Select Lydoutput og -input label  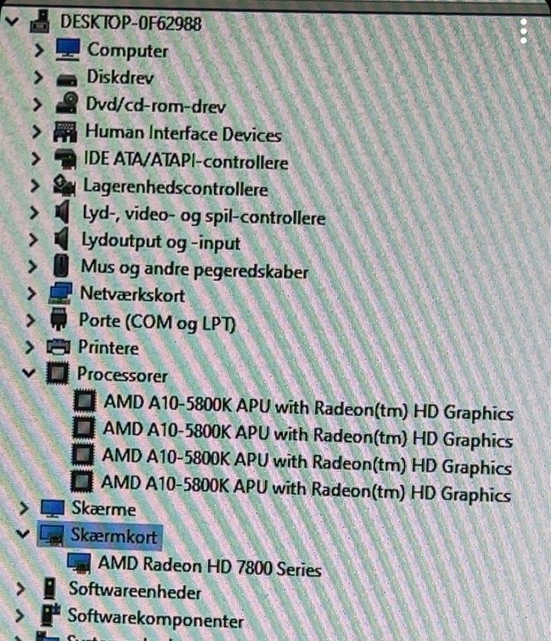click(x=160, y=242)
